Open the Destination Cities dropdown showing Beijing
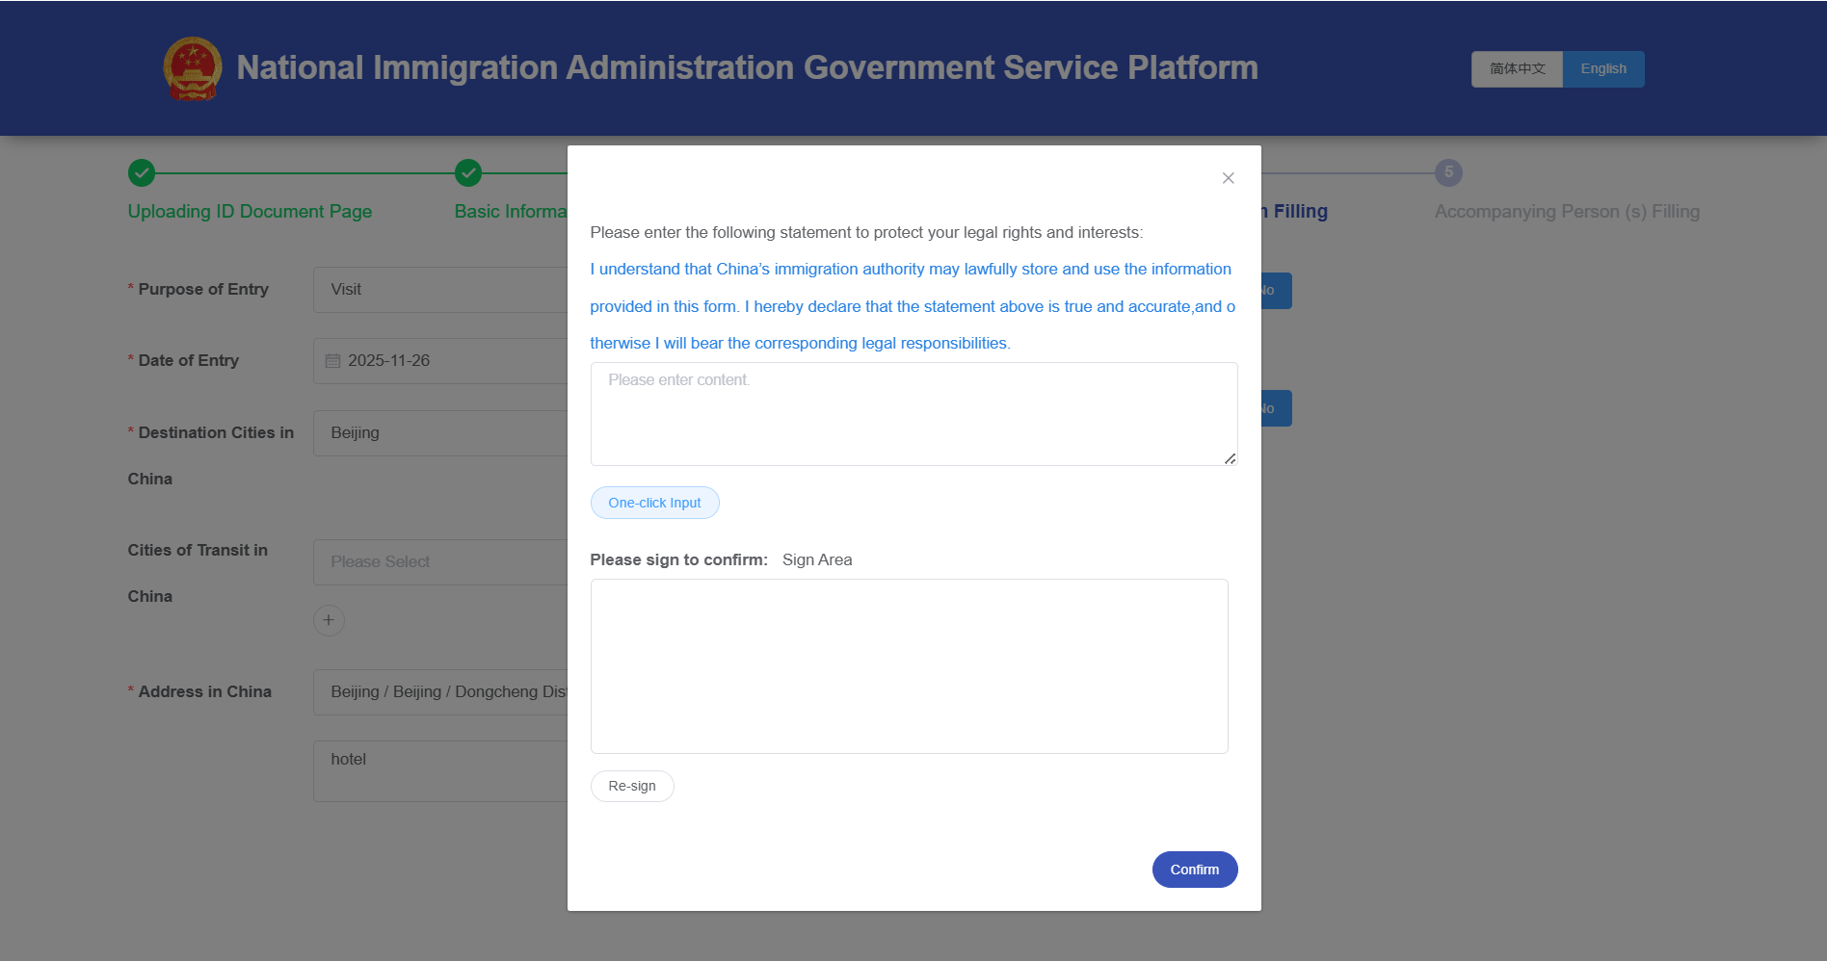This screenshot has width=1827, height=961. click(x=440, y=433)
